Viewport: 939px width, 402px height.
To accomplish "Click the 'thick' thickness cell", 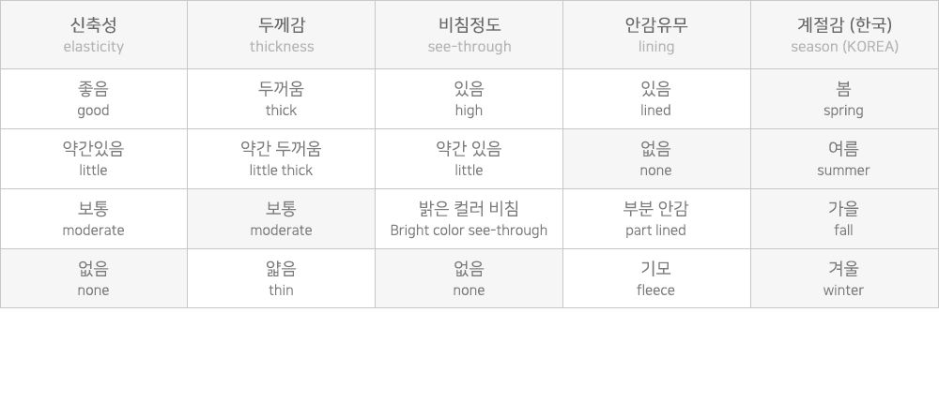I will coord(281,98).
